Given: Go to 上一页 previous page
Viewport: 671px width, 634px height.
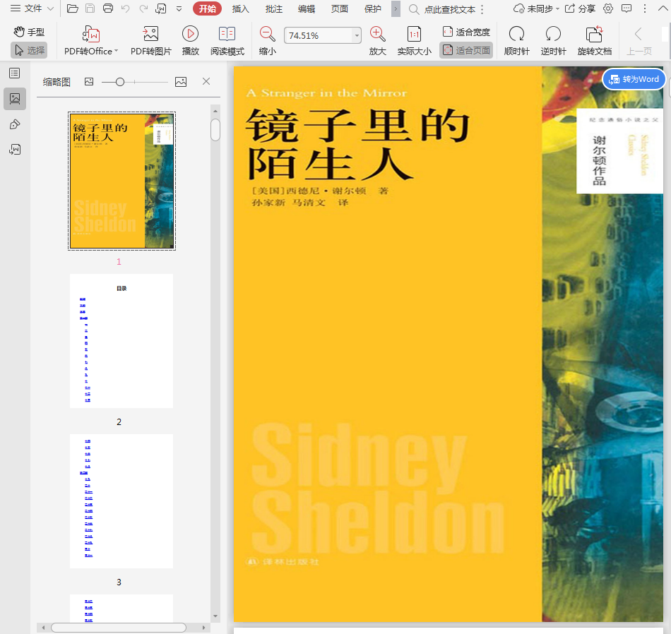Looking at the screenshot, I should [639, 41].
